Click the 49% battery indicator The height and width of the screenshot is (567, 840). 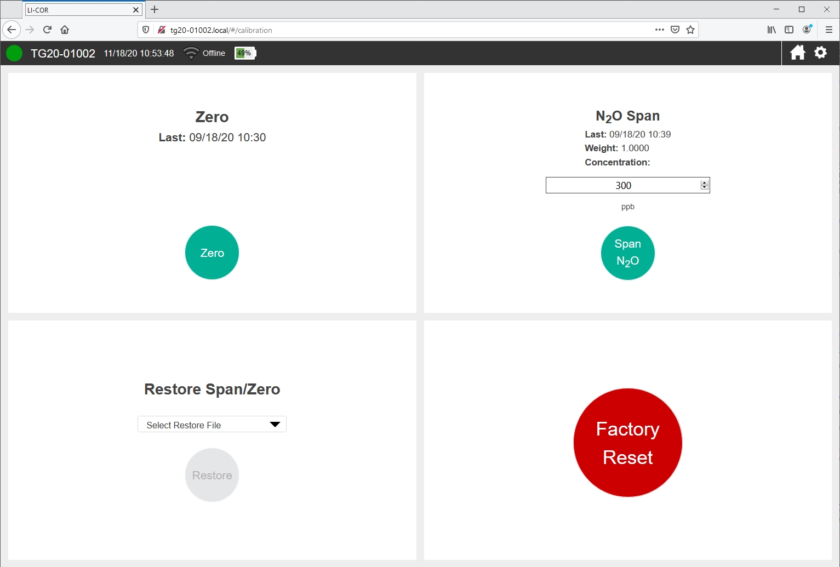pos(245,53)
